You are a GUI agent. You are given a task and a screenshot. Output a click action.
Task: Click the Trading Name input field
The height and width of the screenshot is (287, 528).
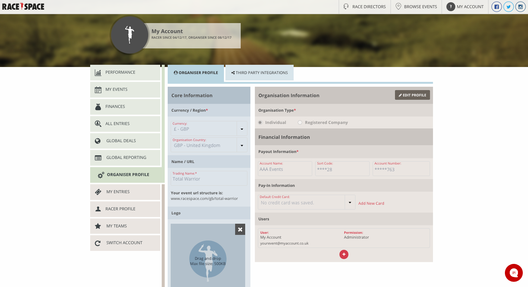pos(209,178)
